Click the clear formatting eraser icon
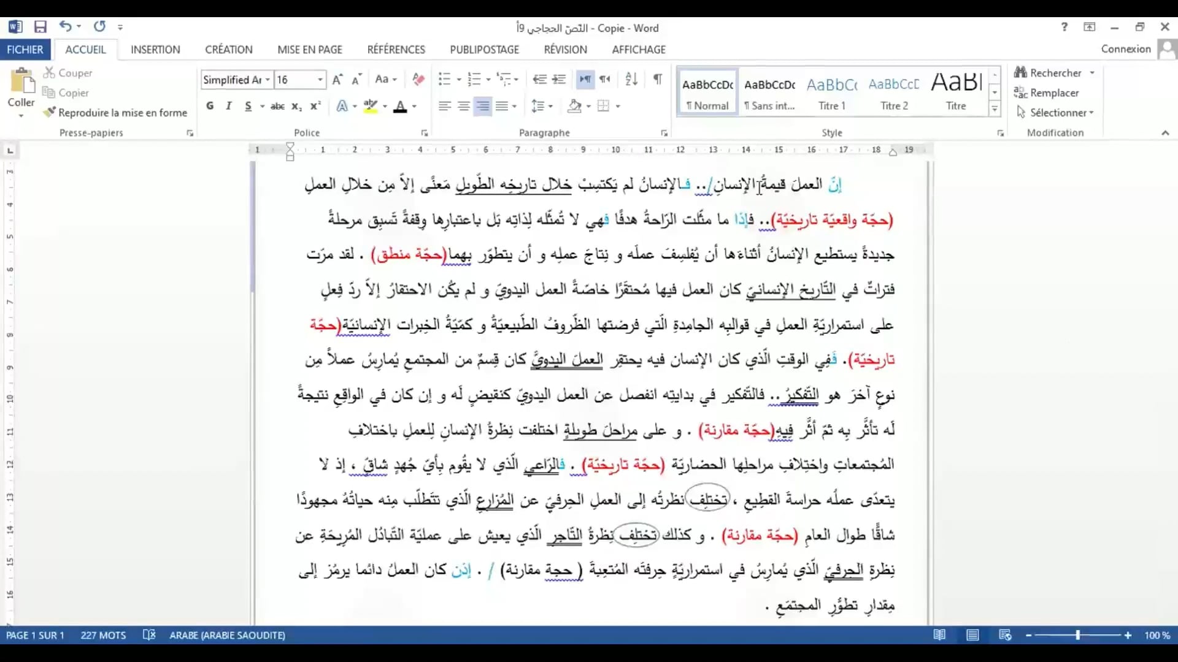The height and width of the screenshot is (662, 1178). (x=418, y=79)
